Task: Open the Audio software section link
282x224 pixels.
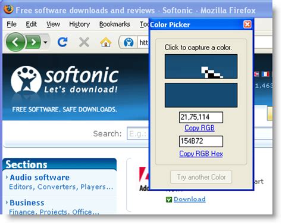Action: [40, 178]
